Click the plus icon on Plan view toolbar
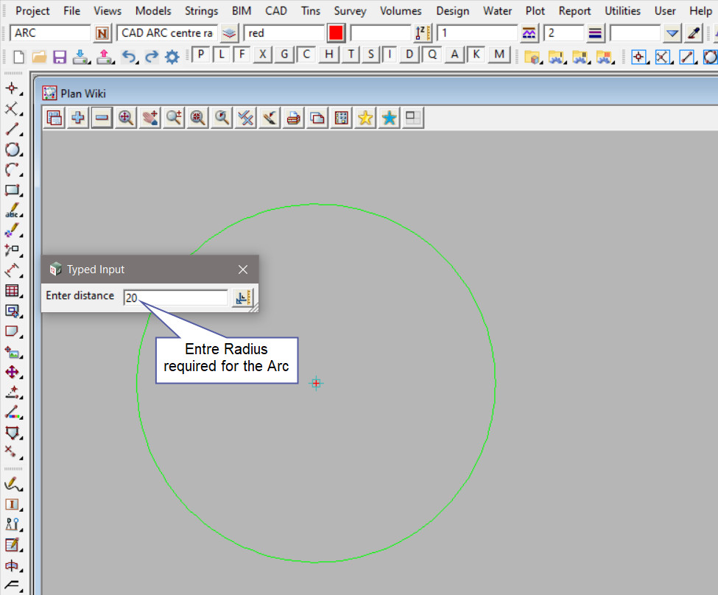 77,118
